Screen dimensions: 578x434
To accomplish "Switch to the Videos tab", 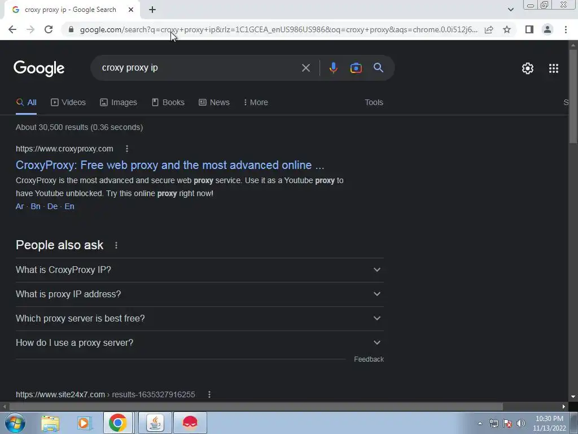I will point(68,102).
